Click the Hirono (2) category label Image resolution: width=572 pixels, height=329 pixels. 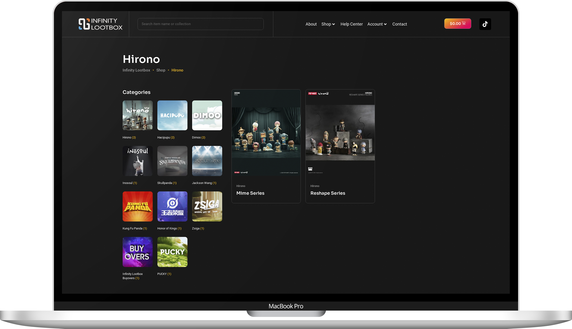coord(129,137)
